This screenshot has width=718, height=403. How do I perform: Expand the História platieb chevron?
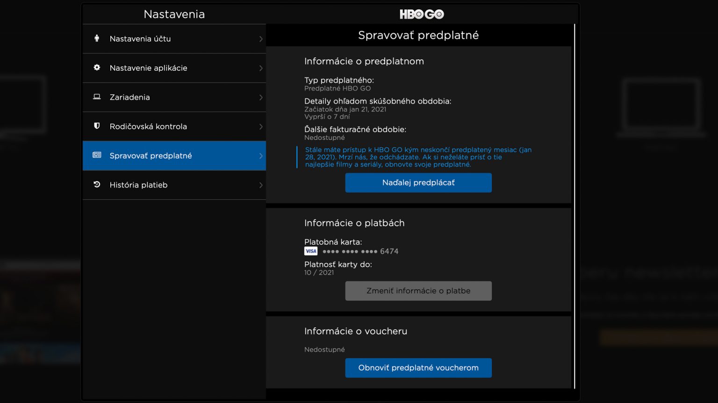coord(261,185)
